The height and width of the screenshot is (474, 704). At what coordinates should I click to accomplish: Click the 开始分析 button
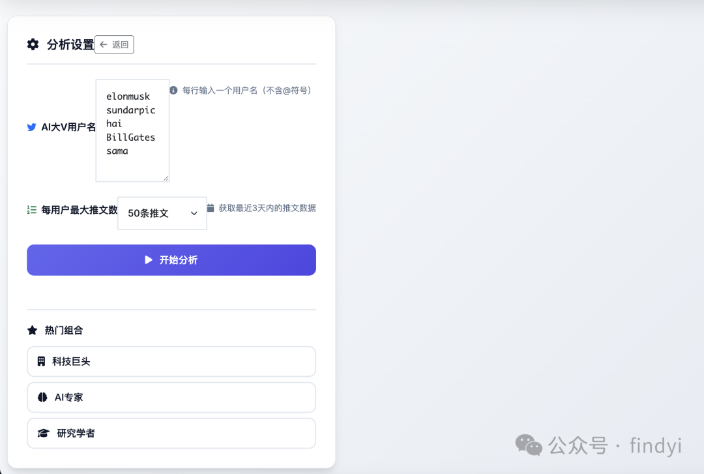click(x=171, y=260)
